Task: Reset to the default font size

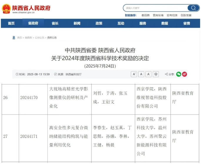Action: pyautogui.click(x=141, y=74)
